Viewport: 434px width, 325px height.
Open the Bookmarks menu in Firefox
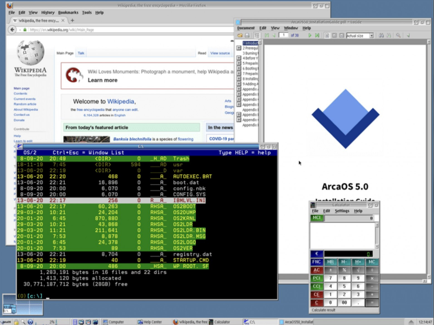click(68, 13)
